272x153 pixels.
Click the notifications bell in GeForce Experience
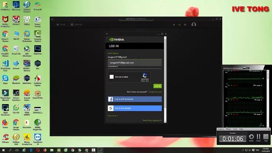[x=174, y=25]
